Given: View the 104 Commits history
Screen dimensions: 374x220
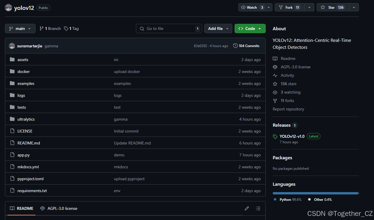Looking at the screenshot, I should pyautogui.click(x=246, y=46).
